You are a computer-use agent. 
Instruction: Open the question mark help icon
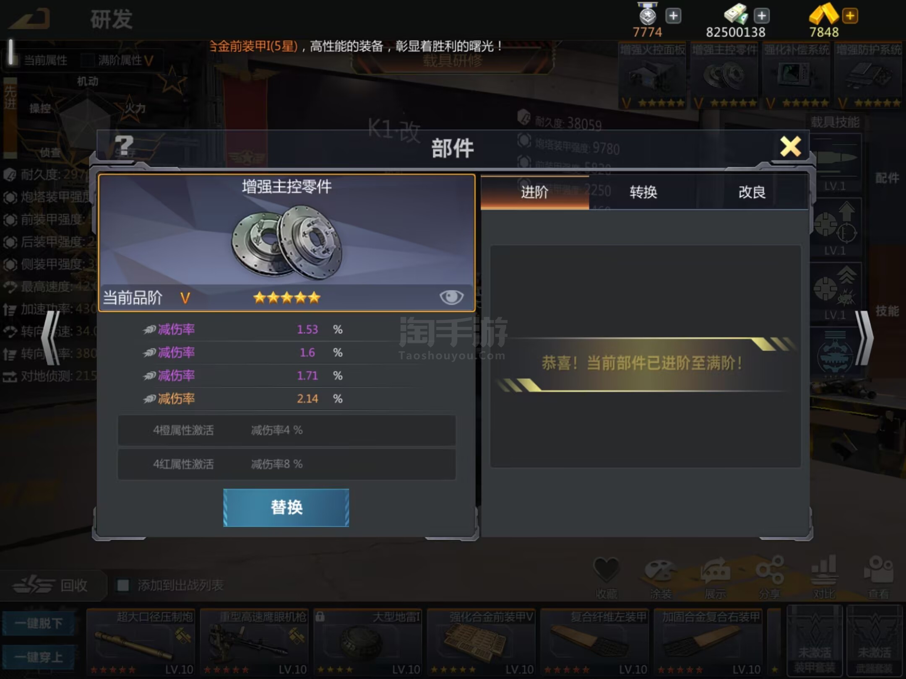point(124,145)
